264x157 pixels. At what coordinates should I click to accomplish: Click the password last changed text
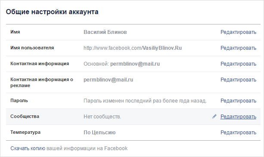coord(145,101)
